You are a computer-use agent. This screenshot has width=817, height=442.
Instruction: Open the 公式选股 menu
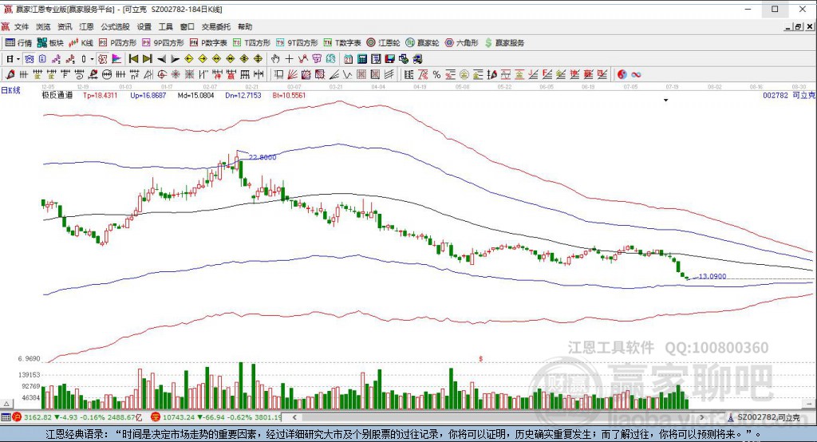click(115, 26)
